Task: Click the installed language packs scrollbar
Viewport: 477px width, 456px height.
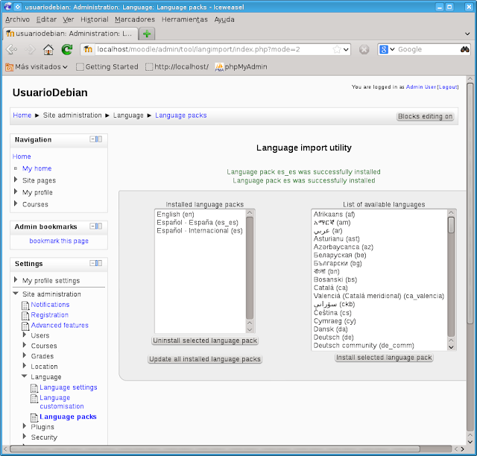Action: tap(250, 270)
